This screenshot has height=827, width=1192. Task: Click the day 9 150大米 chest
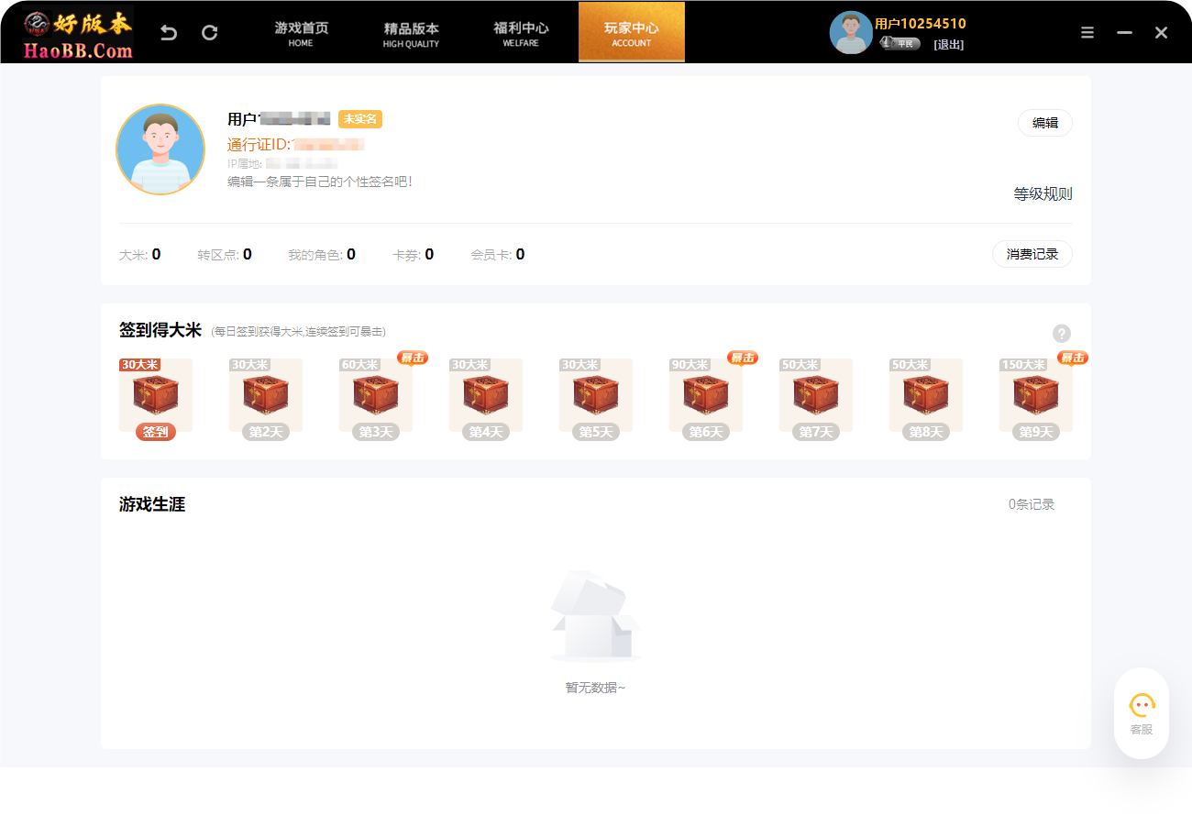(1036, 395)
